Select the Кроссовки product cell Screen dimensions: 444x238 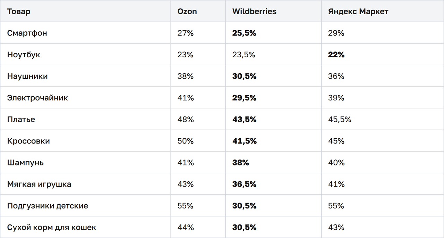coord(28,141)
